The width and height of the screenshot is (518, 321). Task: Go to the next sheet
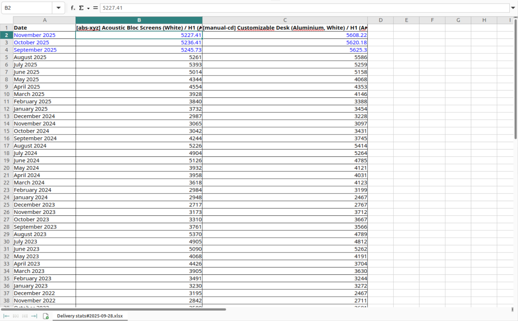pyautogui.click(x=24, y=316)
